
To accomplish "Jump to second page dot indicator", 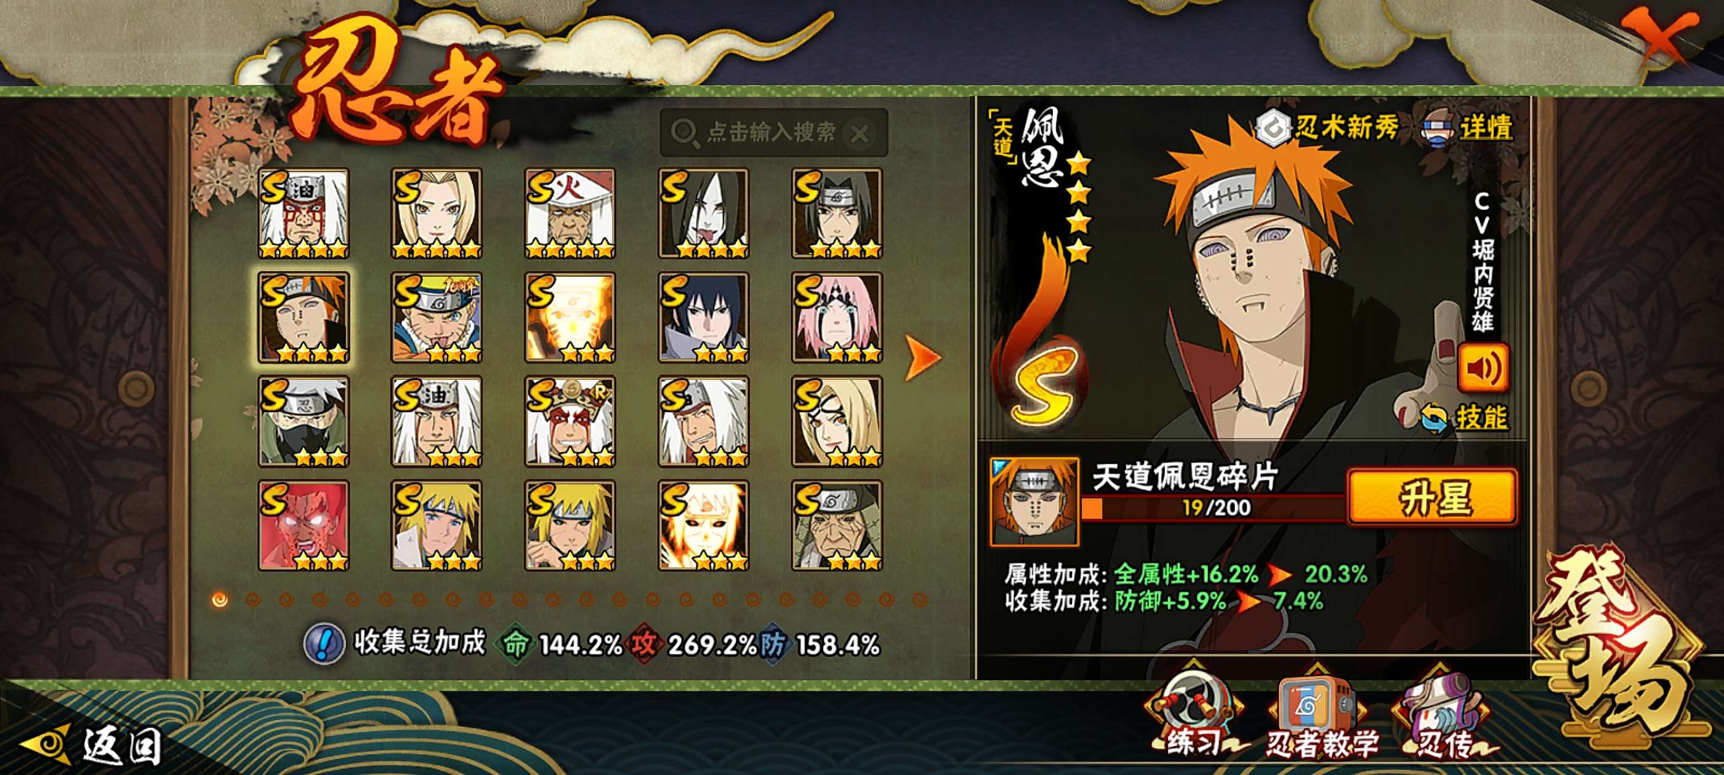I will (x=253, y=599).
